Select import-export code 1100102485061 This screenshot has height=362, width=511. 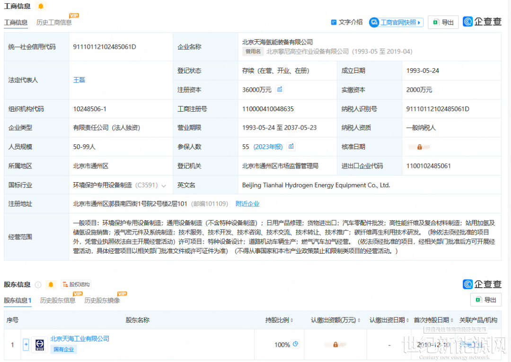(x=428, y=166)
